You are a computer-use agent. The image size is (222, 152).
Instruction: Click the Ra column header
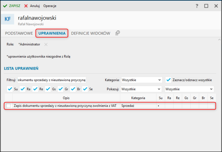pos(169,98)
